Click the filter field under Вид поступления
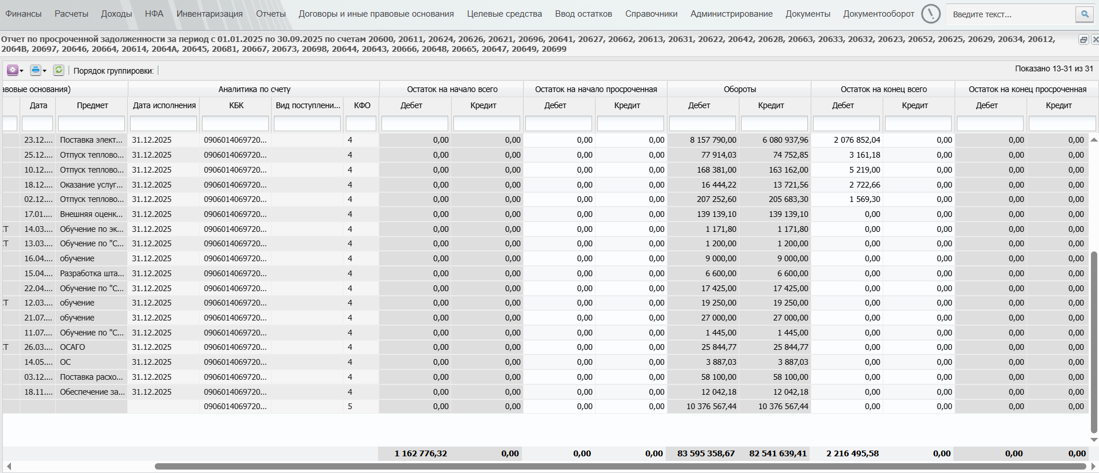 coord(307,124)
